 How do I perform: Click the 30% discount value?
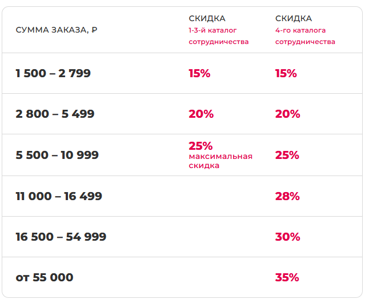(x=287, y=237)
